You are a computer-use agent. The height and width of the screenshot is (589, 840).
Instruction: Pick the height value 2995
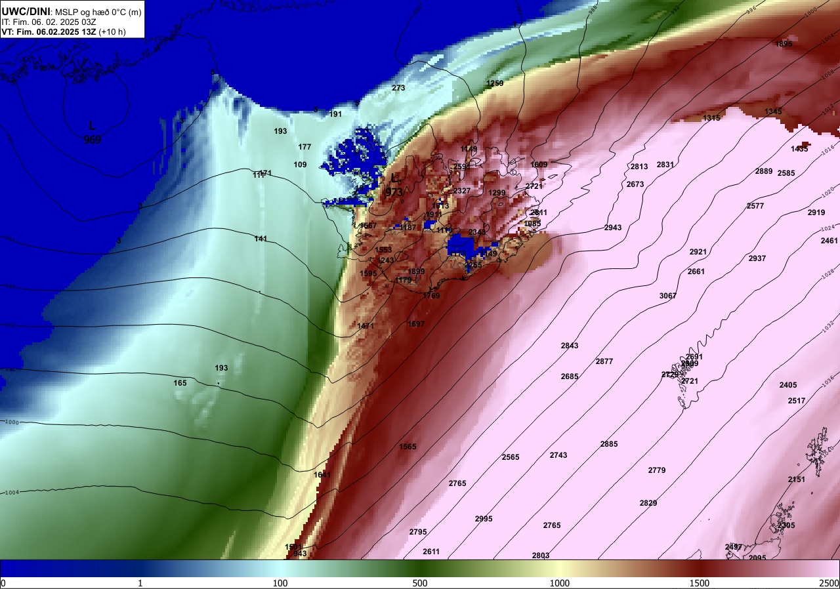pos(483,519)
